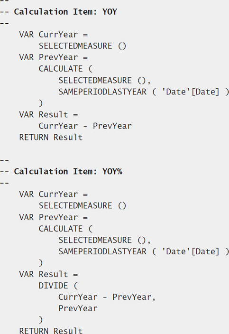
Task: Click second 'SAMEPERIODLASTYEAR' function name
Action: point(102,251)
